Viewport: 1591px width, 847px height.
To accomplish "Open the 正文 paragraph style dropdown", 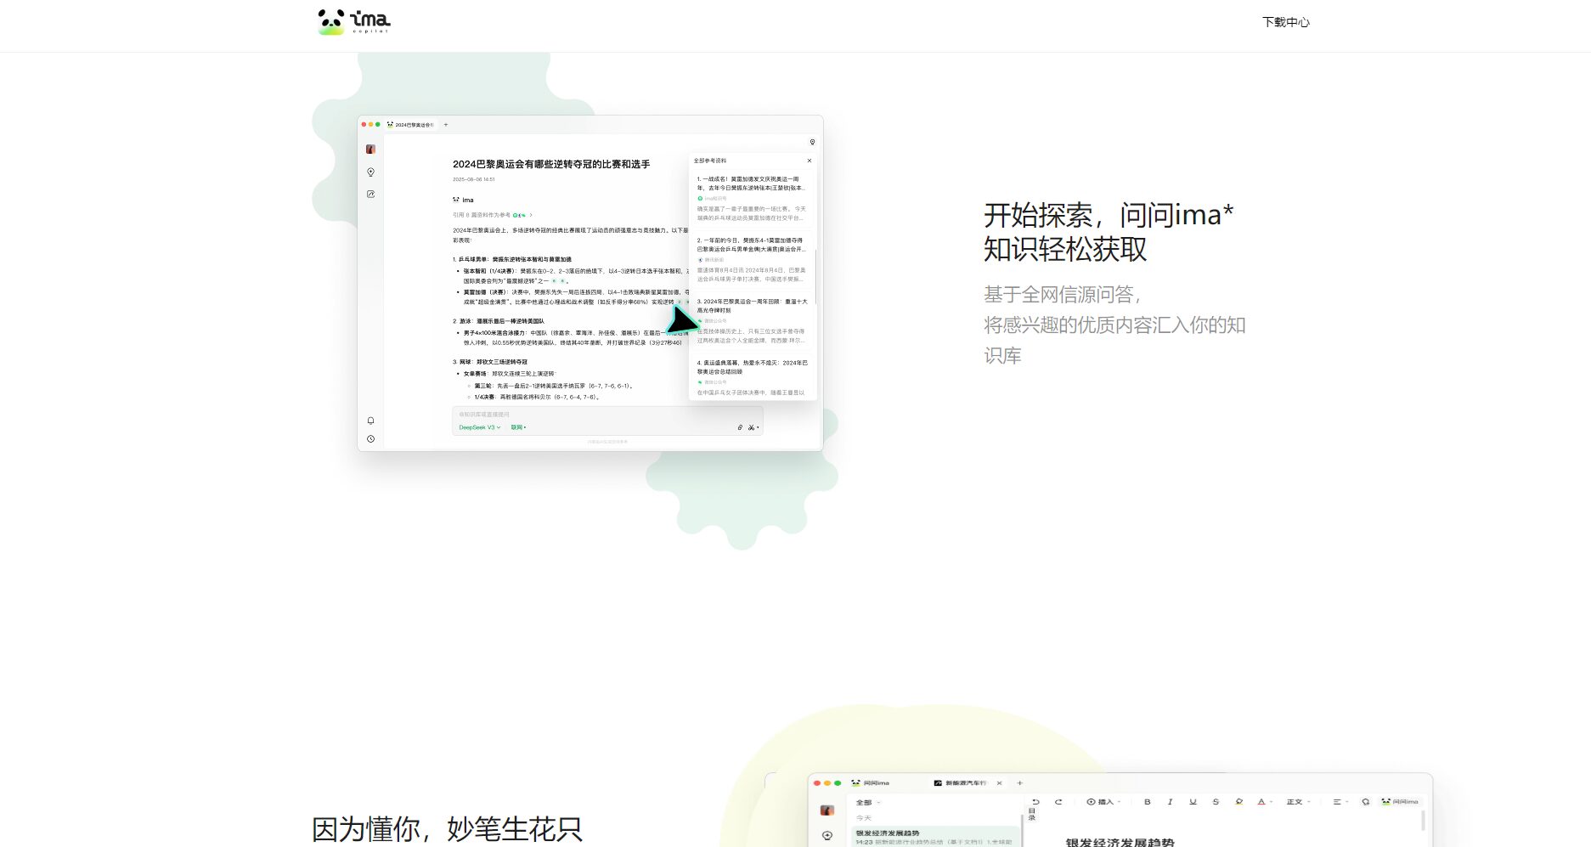I will pyautogui.click(x=1297, y=802).
